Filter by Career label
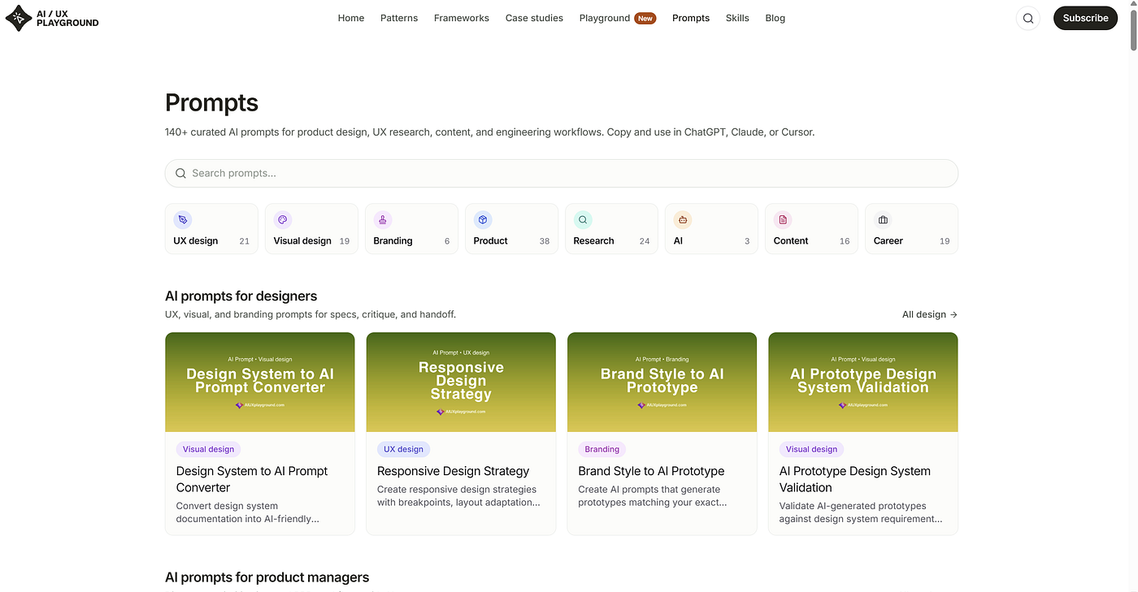 tap(888, 240)
